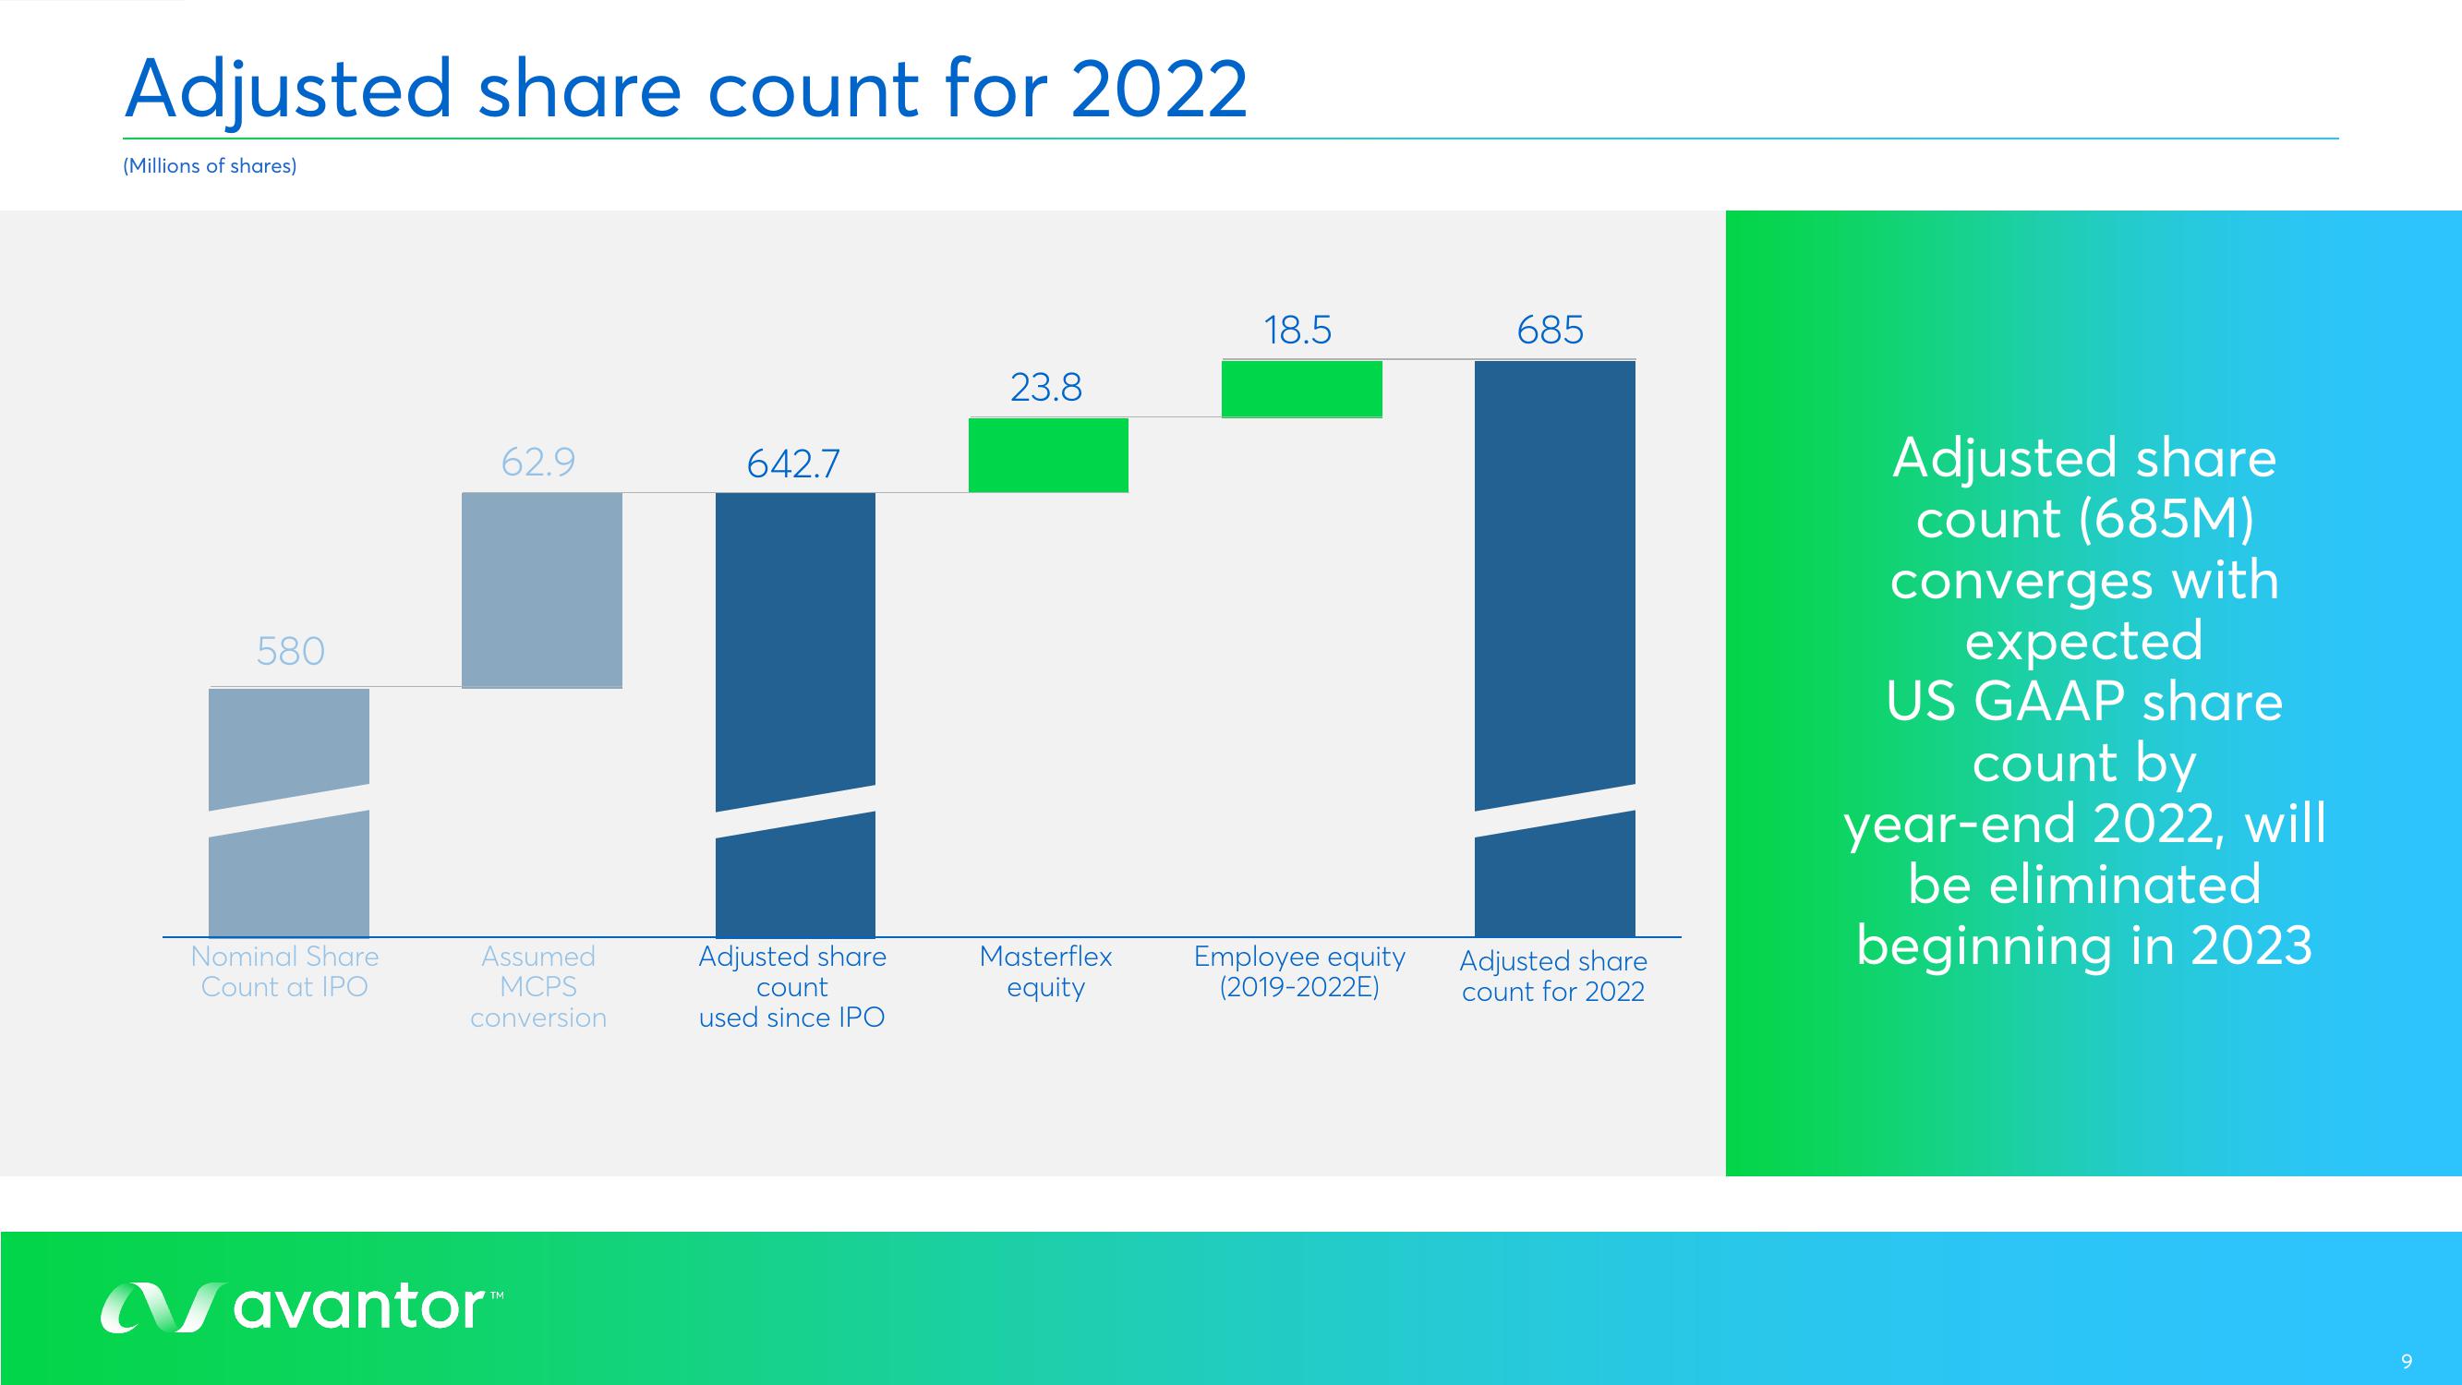The width and height of the screenshot is (2462, 1385).
Task: Select the Assumed MCPS conversion bar
Action: tap(542, 591)
